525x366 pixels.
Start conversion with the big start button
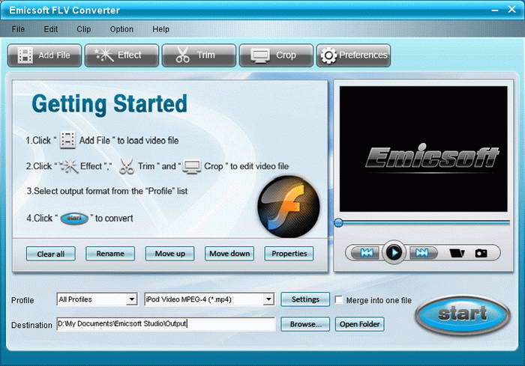463,314
